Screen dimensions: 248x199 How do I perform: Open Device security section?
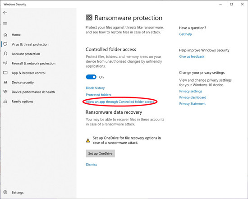pyautogui.click(x=23, y=83)
